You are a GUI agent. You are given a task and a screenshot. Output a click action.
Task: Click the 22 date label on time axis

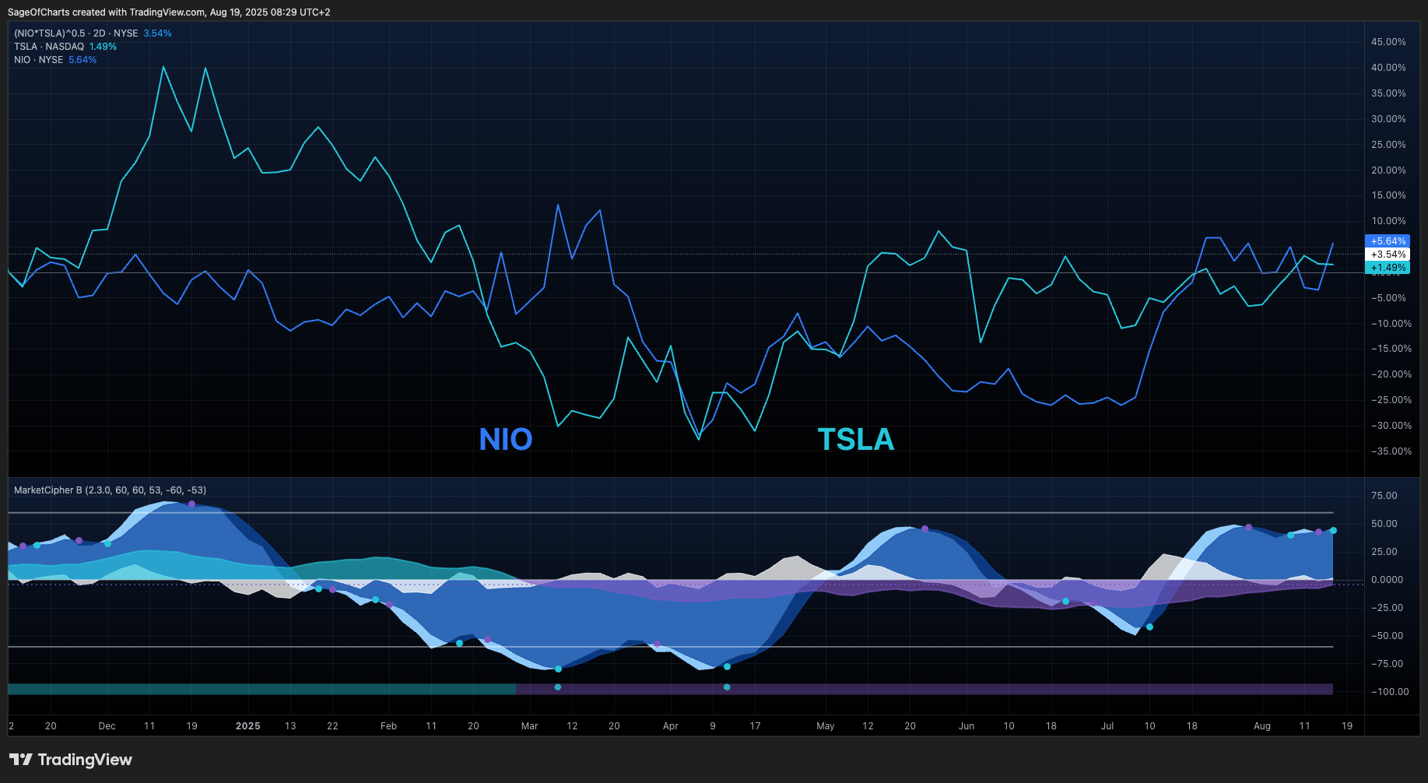pyautogui.click(x=332, y=726)
